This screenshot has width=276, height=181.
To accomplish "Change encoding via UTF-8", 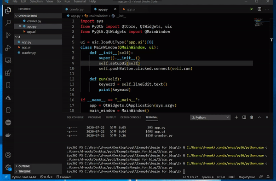I will click(221, 177).
